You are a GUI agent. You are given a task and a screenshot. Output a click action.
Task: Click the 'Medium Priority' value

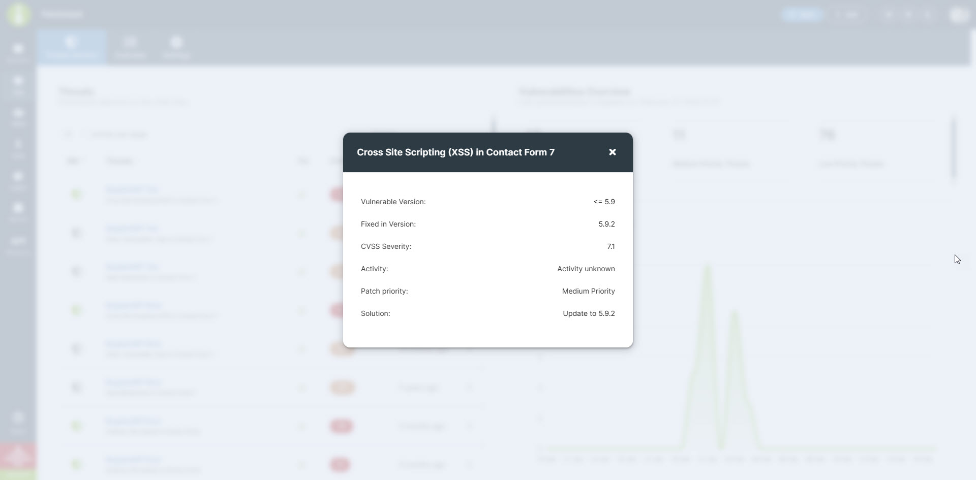(x=589, y=291)
